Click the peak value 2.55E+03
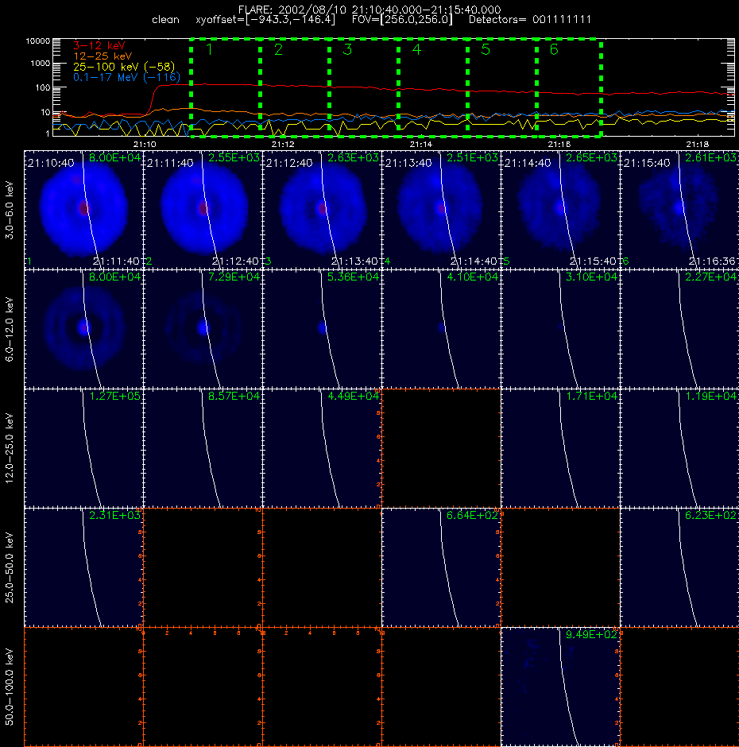 point(234,157)
